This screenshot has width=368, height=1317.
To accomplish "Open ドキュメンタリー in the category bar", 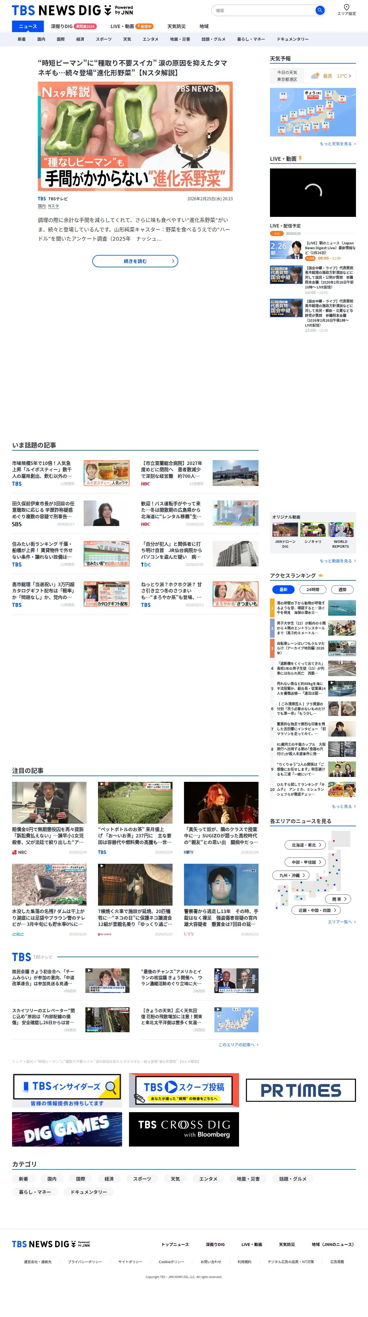I will tap(293, 39).
